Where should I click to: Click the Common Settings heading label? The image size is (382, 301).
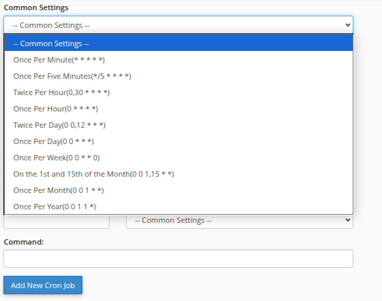pos(36,7)
